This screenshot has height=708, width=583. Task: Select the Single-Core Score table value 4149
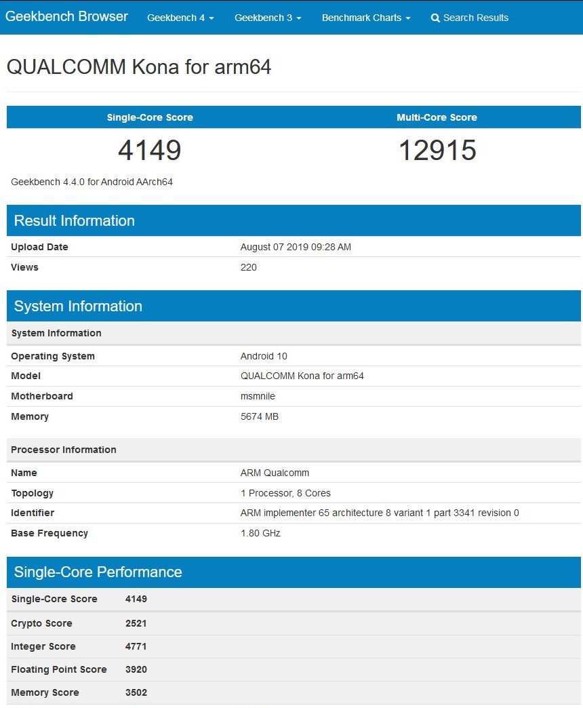136,599
